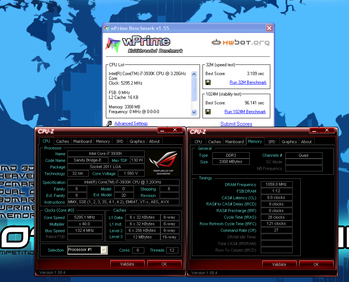349x282 pixels.
Task: Open About tab in left CPU-Z window
Action: click(x=155, y=141)
